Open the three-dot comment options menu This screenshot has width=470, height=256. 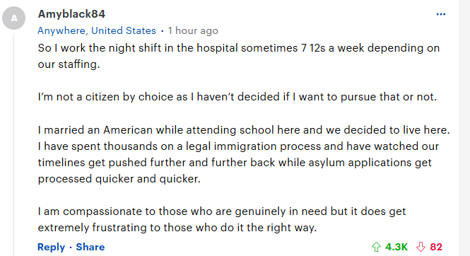pyautogui.click(x=440, y=14)
